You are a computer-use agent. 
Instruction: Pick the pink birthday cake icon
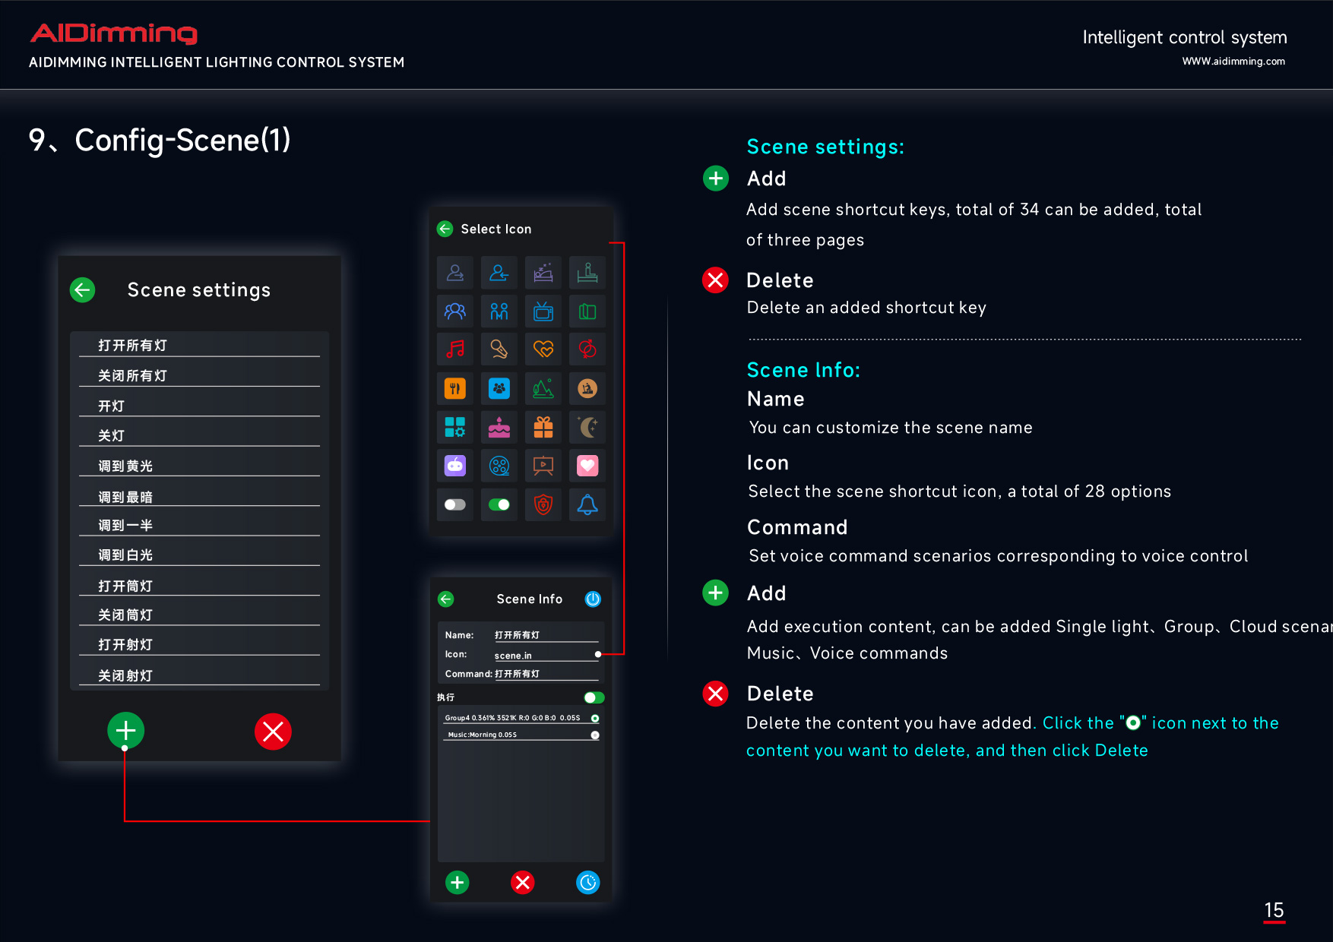pos(499,427)
